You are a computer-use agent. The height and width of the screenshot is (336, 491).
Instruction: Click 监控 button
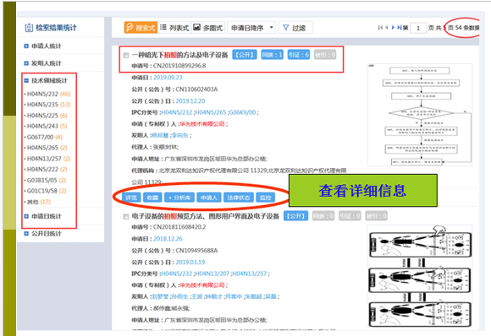[x=265, y=198]
